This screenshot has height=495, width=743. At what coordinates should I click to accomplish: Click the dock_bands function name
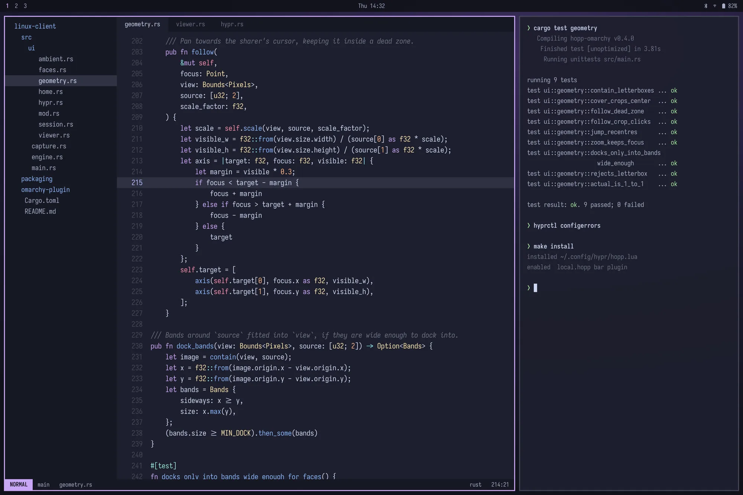pos(195,346)
